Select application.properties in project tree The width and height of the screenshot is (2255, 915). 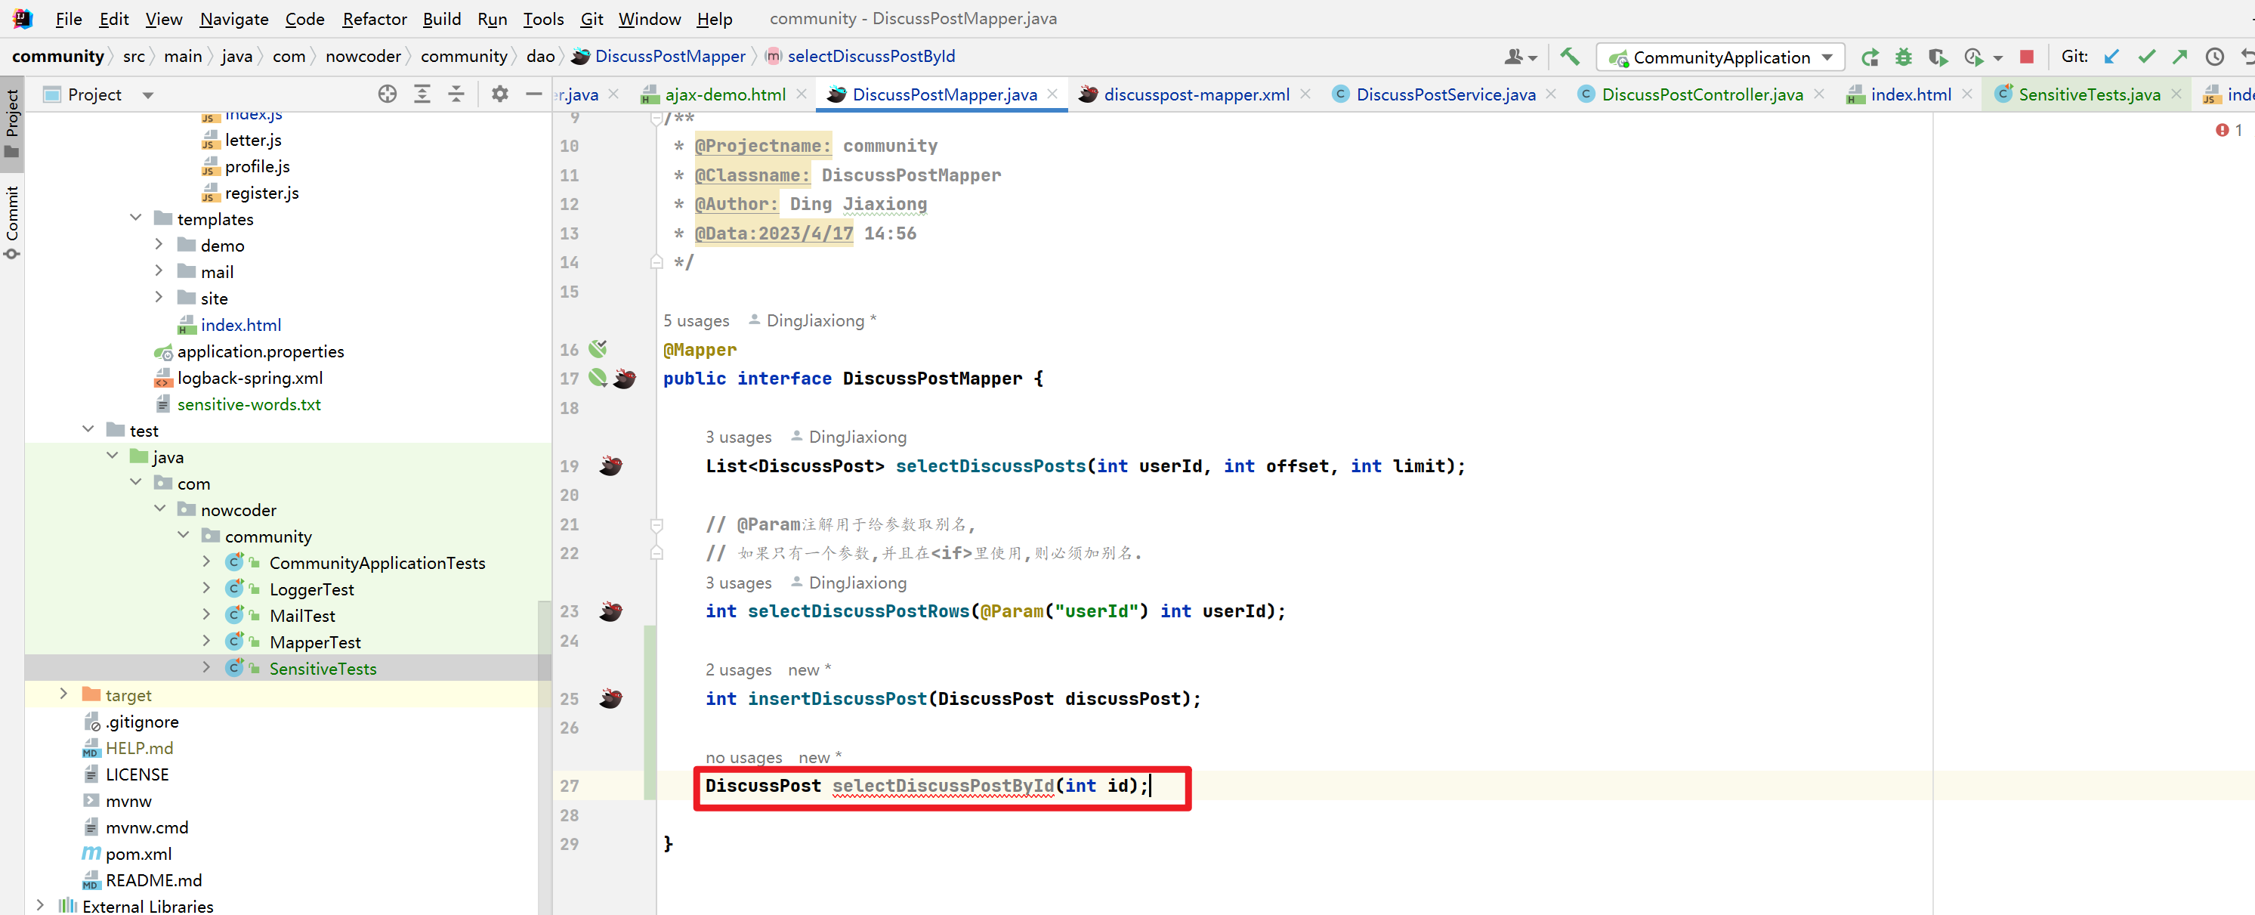261,351
